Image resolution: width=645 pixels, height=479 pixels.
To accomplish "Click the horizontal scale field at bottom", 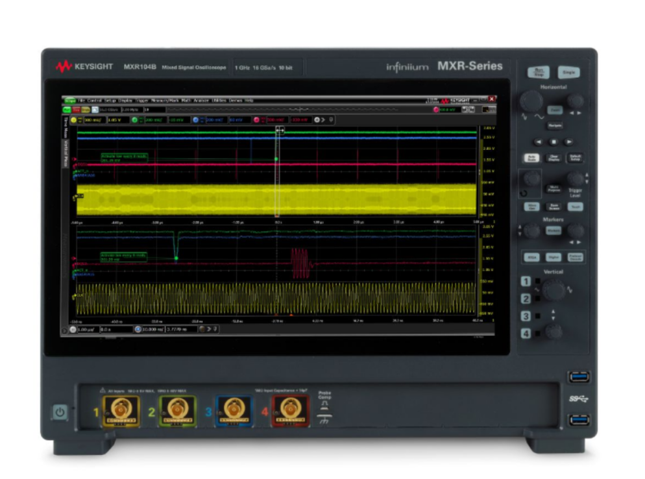I will click(86, 329).
